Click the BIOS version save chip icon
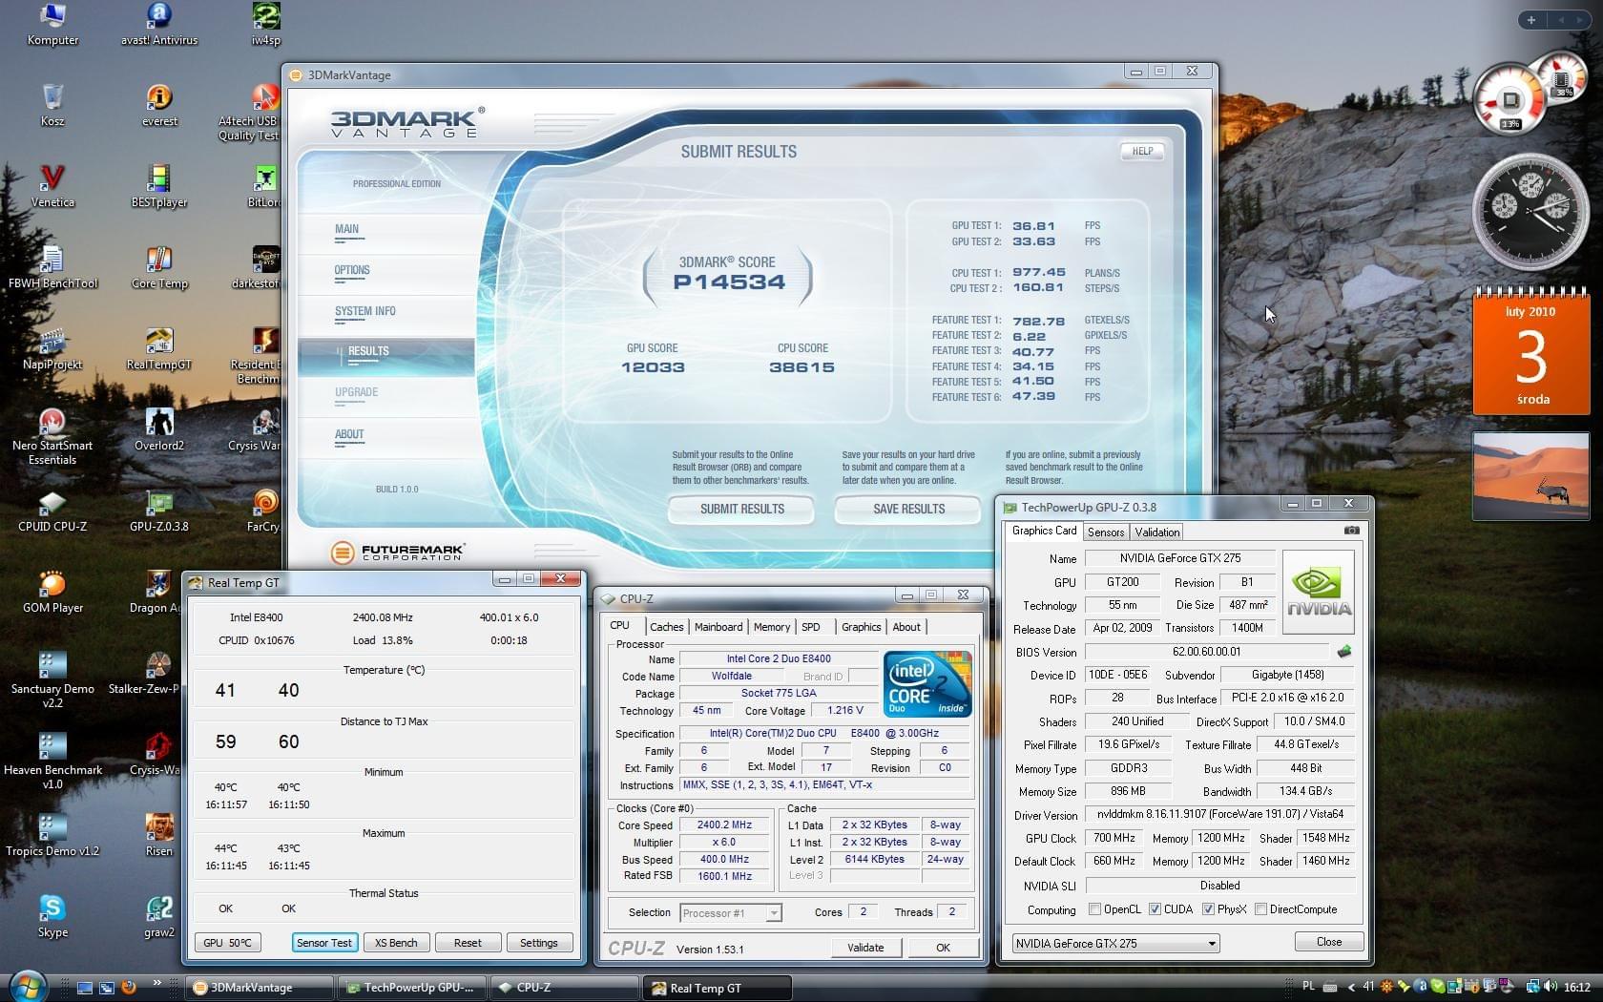The image size is (1603, 1002). click(1344, 652)
